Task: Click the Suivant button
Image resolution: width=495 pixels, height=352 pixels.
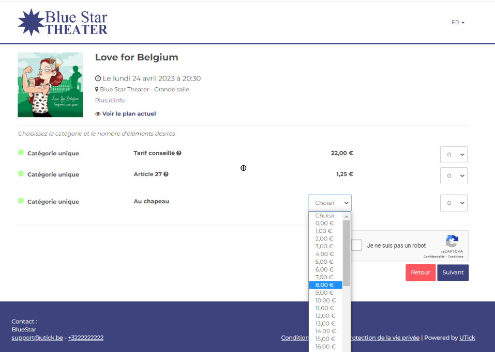Action: click(453, 273)
